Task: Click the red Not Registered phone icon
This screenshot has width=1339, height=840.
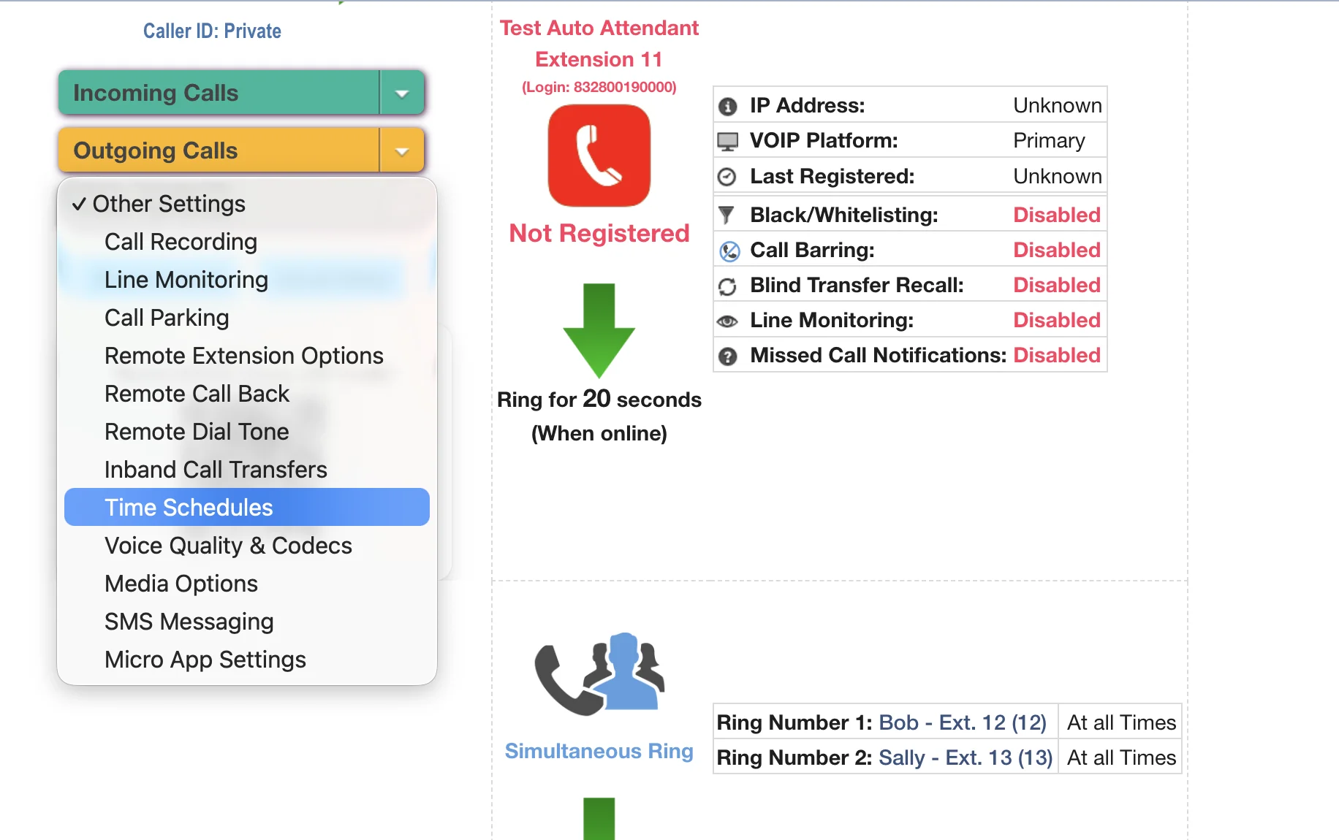Action: pyautogui.click(x=599, y=155)
